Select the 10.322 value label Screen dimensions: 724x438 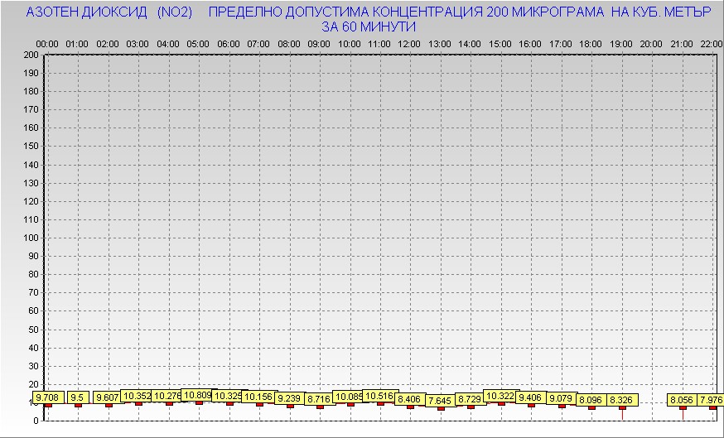500,397
